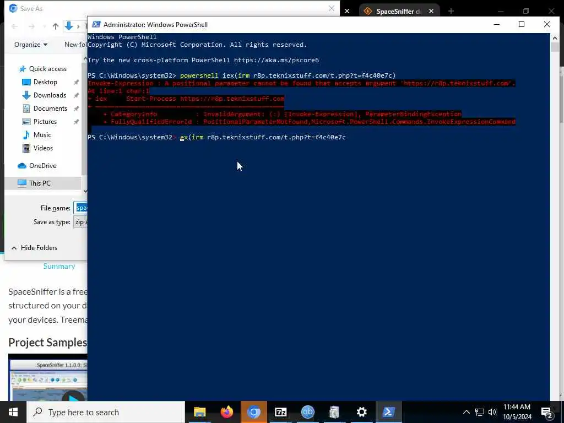Image resolution: width=564 pixels, height=423 pixels.
Task: Select Pictures in the Save As sidebar
Action: coord(45,122)
